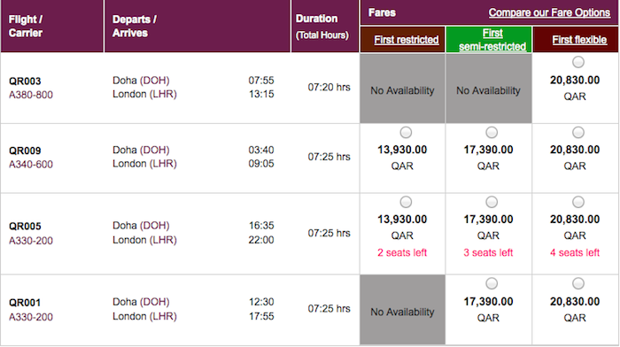Viewport: 620px width, 347px height.
Task: Open the First semi-restricted fare link
Action: click(x=492, y=40)
